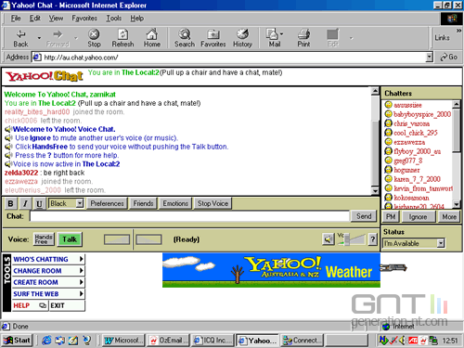Screen dimensions: 464x348
Task: Switch to the OzEmail taskbar window
Action: tap(169, 341)
